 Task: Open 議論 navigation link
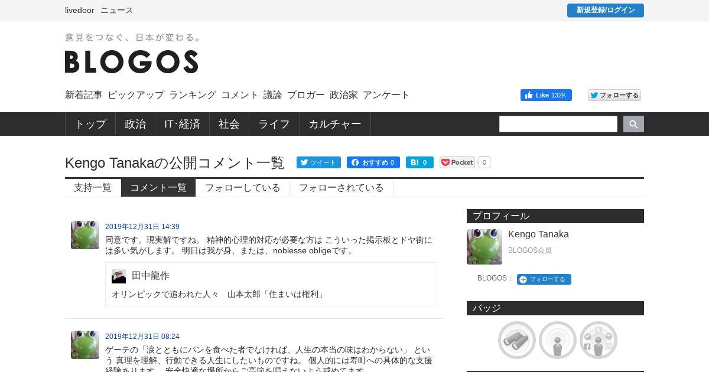pos(273,95)
